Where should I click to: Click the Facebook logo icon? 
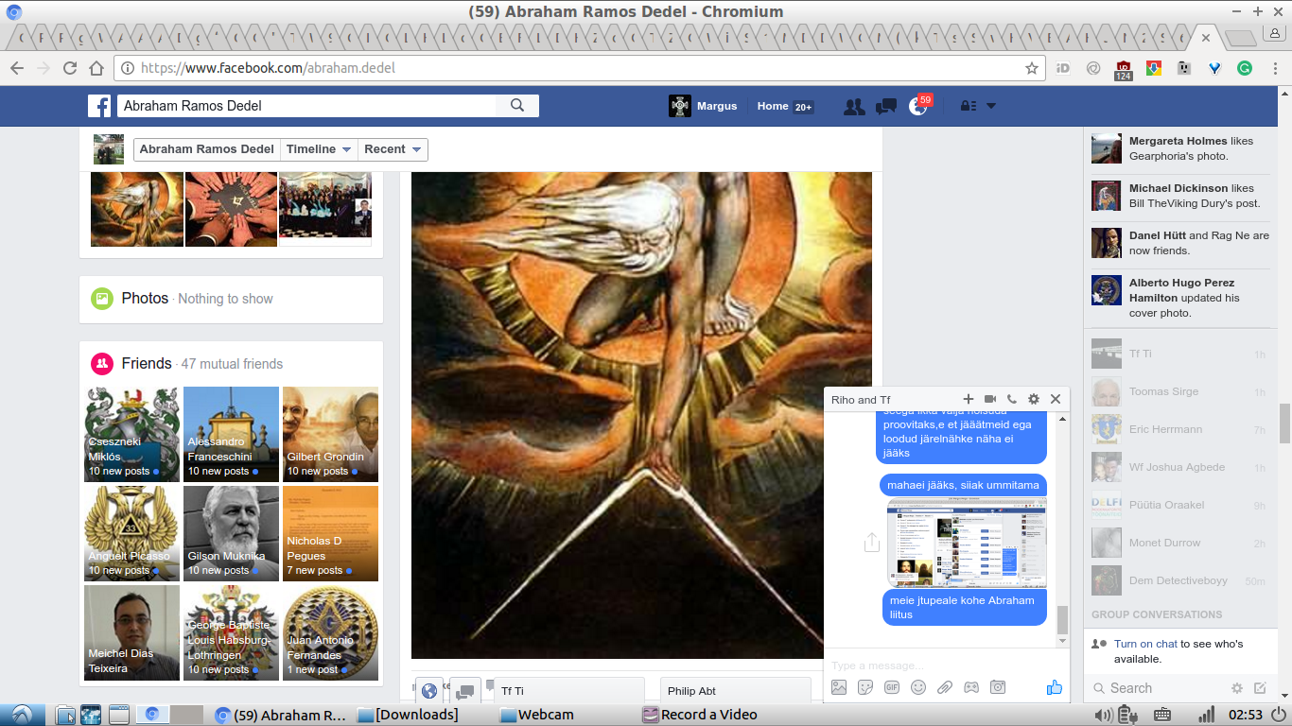click(x=99, y=106)
